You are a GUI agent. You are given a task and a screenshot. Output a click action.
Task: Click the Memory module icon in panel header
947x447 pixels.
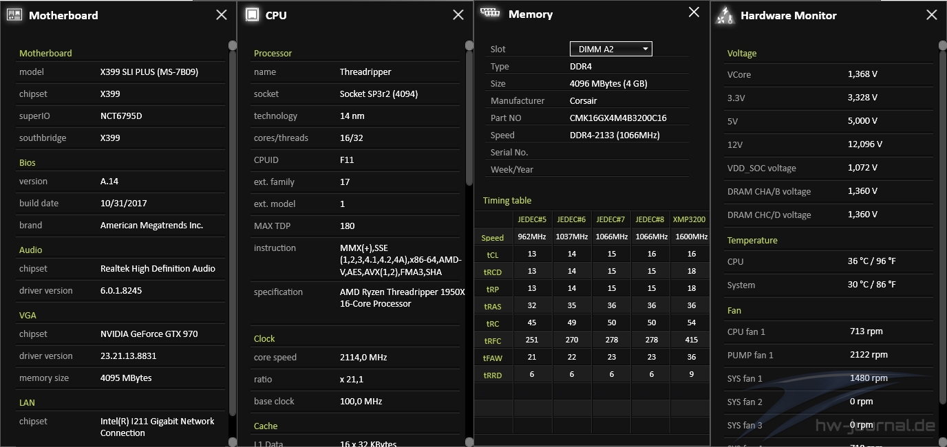(489, 12)
